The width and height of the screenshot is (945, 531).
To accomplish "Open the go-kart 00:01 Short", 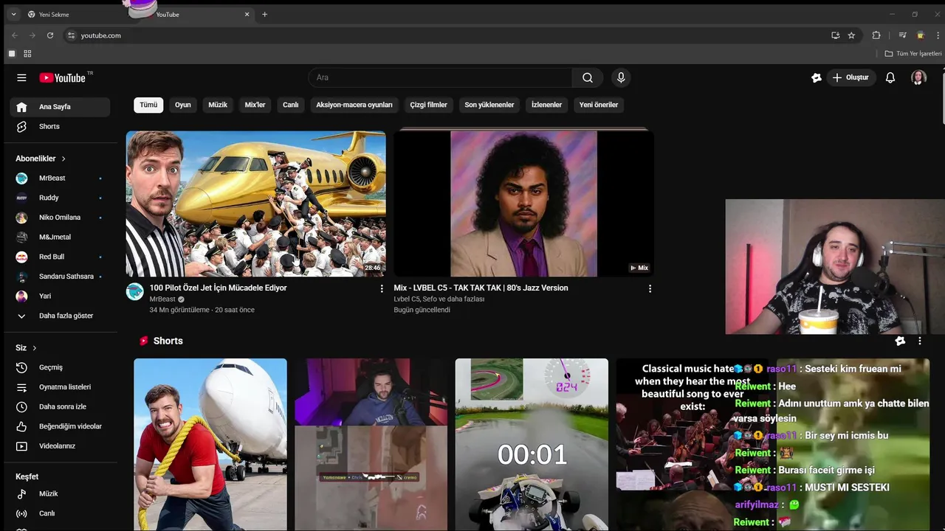I will [x=532, y=445].
